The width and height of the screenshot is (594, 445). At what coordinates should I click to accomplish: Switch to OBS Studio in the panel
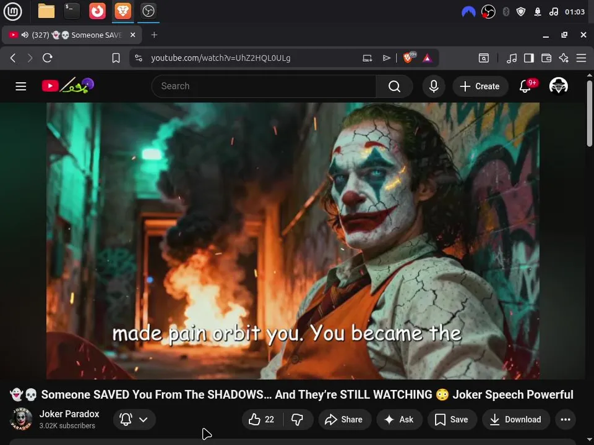point(148,11)
